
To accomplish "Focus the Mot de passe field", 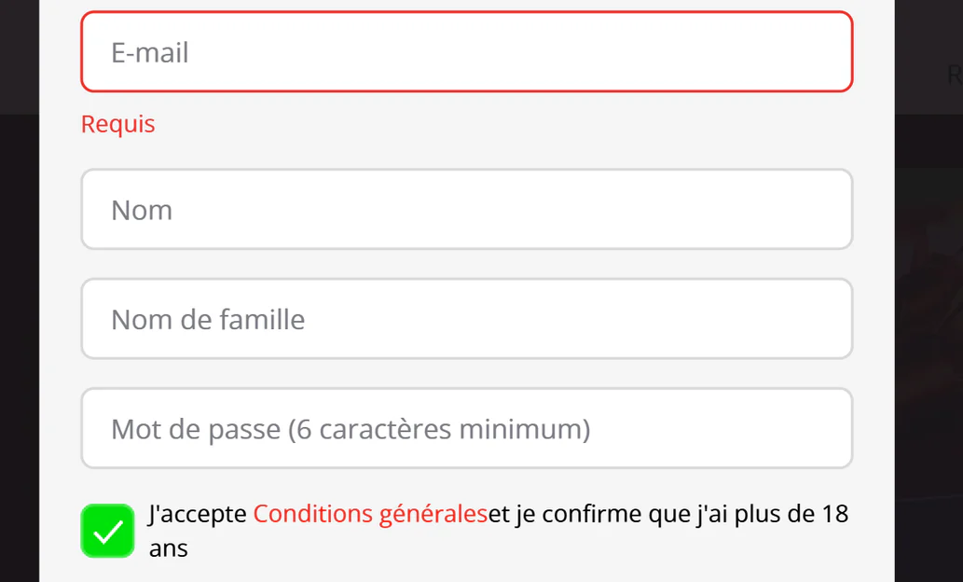I will (x=467, y=428).
